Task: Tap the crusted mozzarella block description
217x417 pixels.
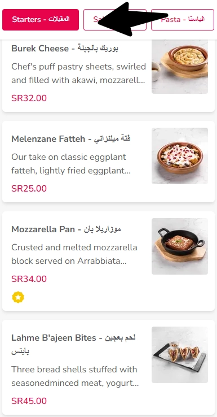Action: tap(74, 254)
